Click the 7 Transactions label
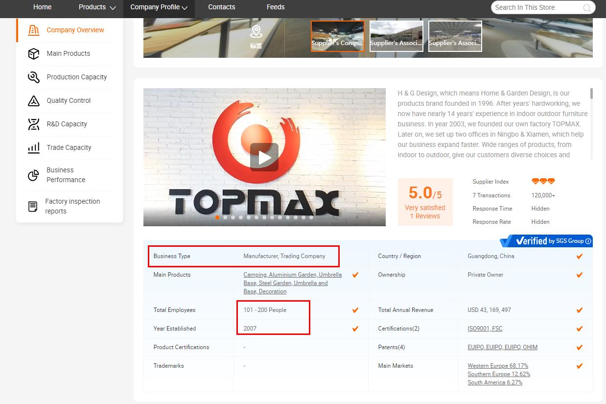The height and width of the screenshot is (404, 606). (x=491, y=195)
